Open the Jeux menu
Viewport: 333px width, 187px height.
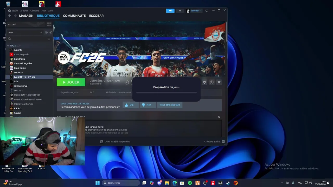click(44, 11)
